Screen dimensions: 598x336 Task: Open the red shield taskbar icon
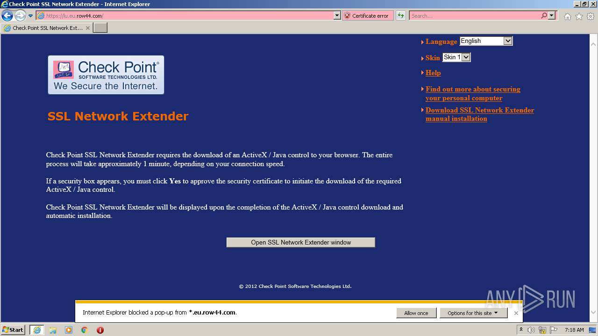tap(100, 330)
